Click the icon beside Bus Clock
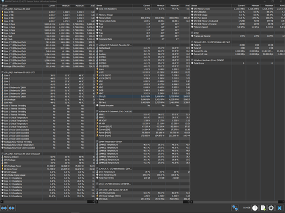 pyautogui.click(x=2, y=36)
